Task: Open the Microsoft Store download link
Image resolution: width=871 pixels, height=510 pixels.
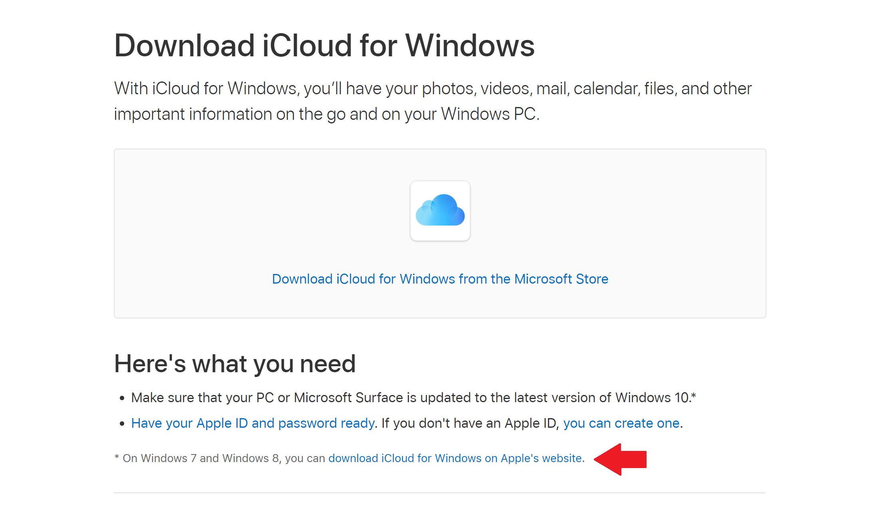Action: 440,279
